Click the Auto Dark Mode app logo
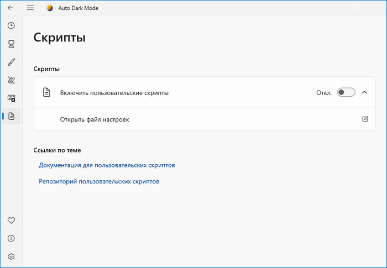The width and height of the screenshot is (387, 268). click(49, 8)
